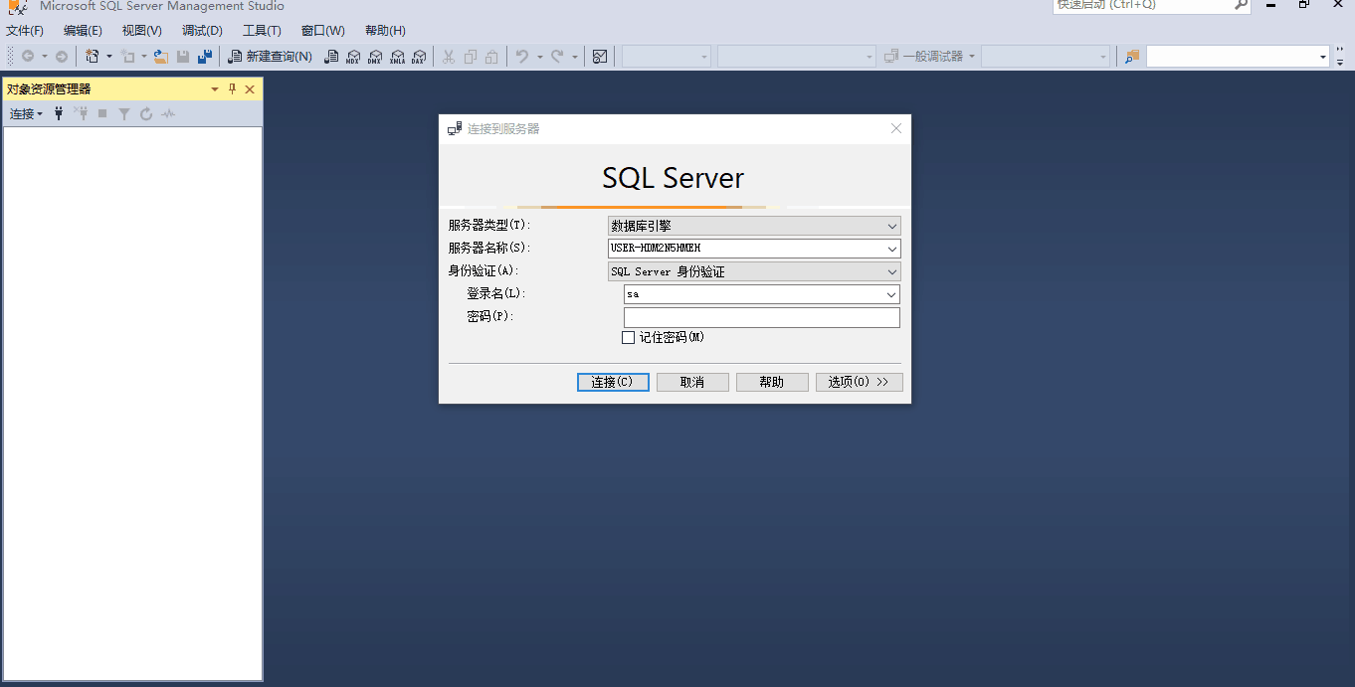Close the 对象资源管理器 panel
The width and height of the screenshot is (1355, 687).
pyautogui.click(x=250, y=89)
